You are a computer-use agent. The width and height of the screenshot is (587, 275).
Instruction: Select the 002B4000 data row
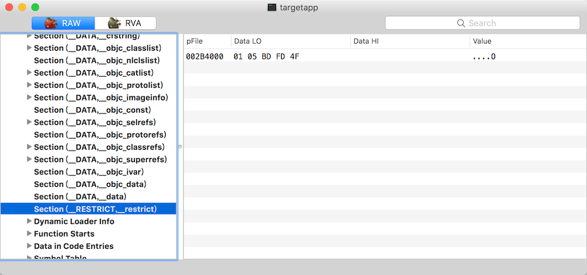click(x=326, y=57)
